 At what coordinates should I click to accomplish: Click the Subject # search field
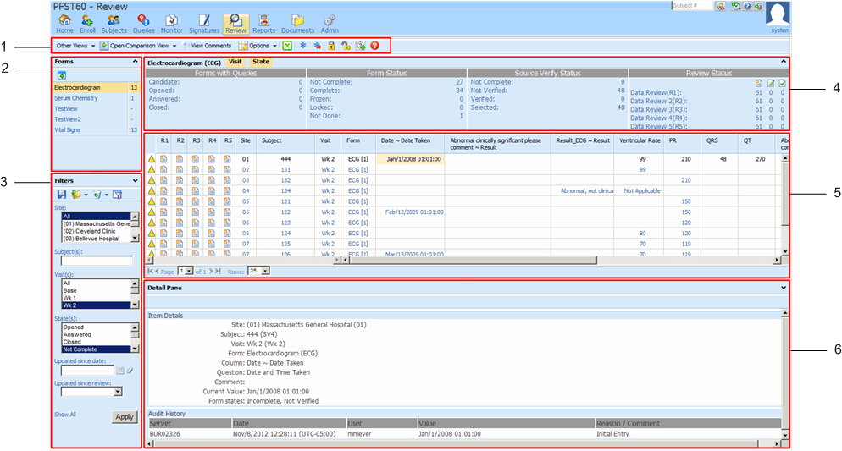tap(690, 6)
